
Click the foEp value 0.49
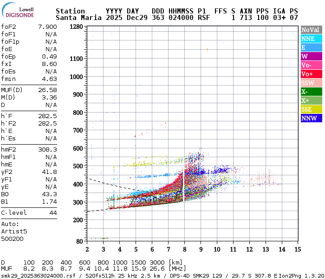49,56
